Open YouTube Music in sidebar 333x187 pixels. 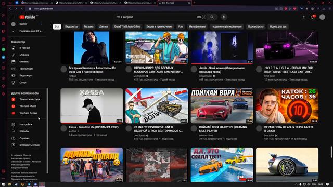coord(27,106)
